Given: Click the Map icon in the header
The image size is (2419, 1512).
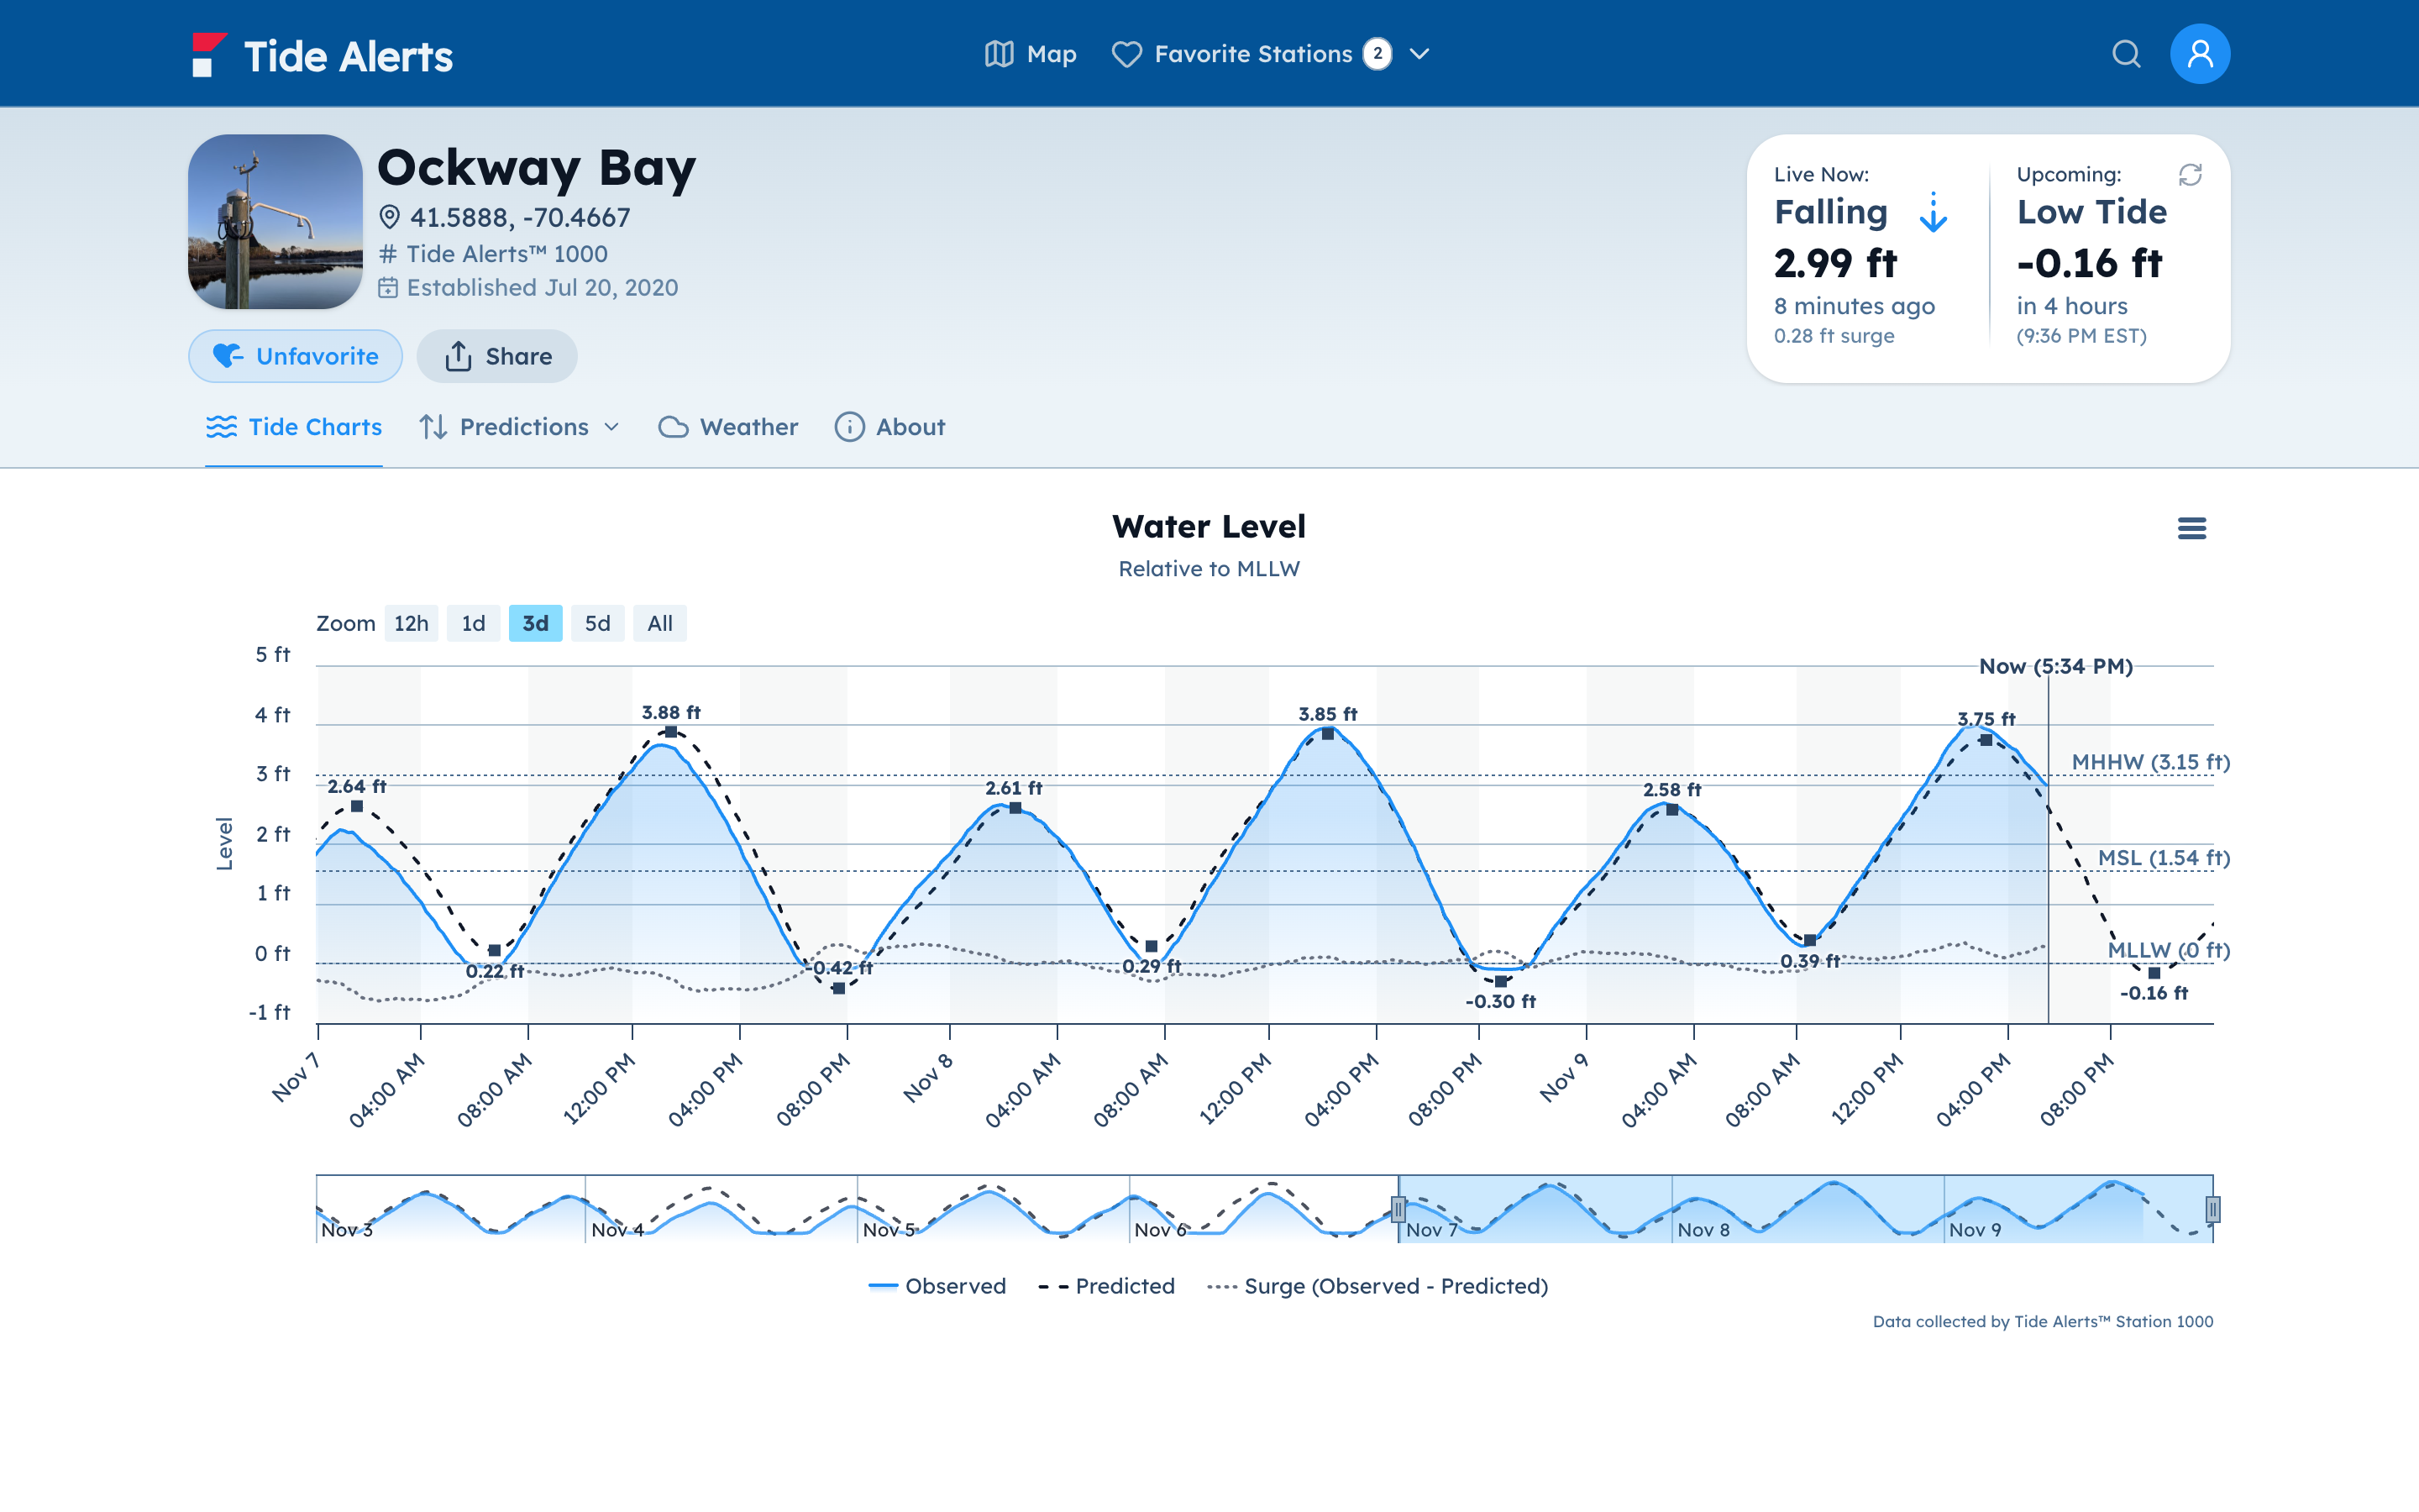Looking at the screenshot, I should point(1000,54).
